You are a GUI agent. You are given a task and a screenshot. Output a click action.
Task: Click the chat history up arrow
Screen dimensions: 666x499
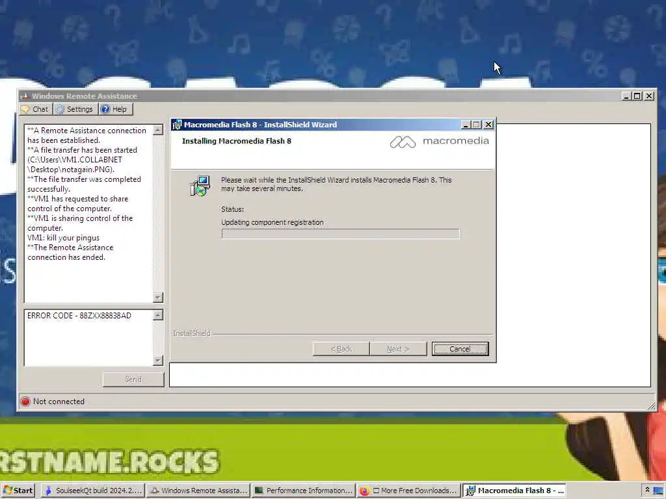click(x=157, y=130)
